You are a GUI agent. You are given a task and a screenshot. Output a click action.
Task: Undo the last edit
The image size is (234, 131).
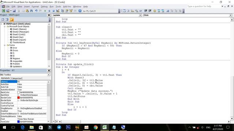(36, 11)
